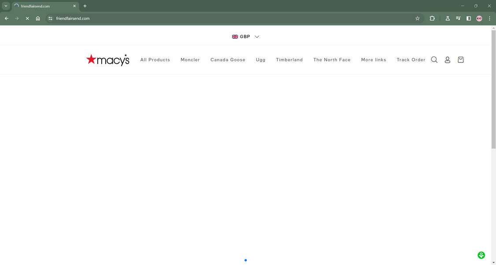Open the browser Extensions puzzle icon
496x265 pixels.
(x=432, y=18)
